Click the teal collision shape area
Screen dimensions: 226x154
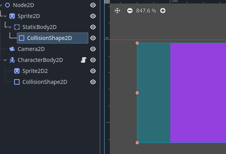coord(154,93)
